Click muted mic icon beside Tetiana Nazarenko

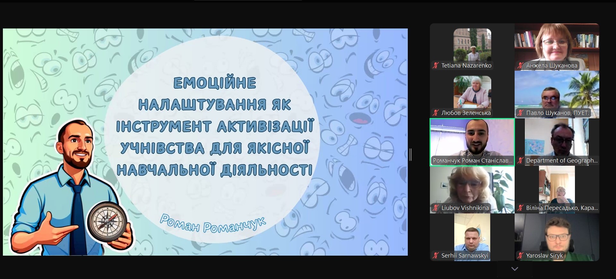(435, 66)
